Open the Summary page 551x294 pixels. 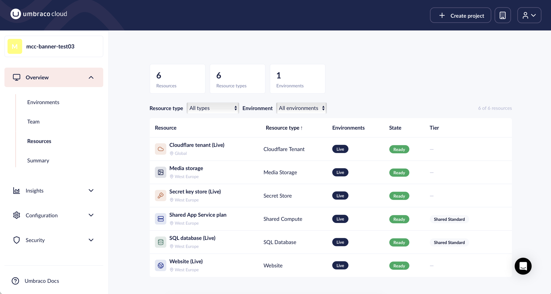pyautogui.click(x=38, y=160)
